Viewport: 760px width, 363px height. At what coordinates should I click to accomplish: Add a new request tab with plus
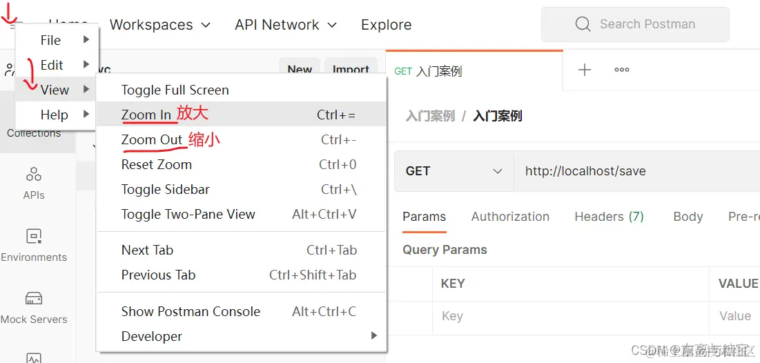tap(585, 70)
